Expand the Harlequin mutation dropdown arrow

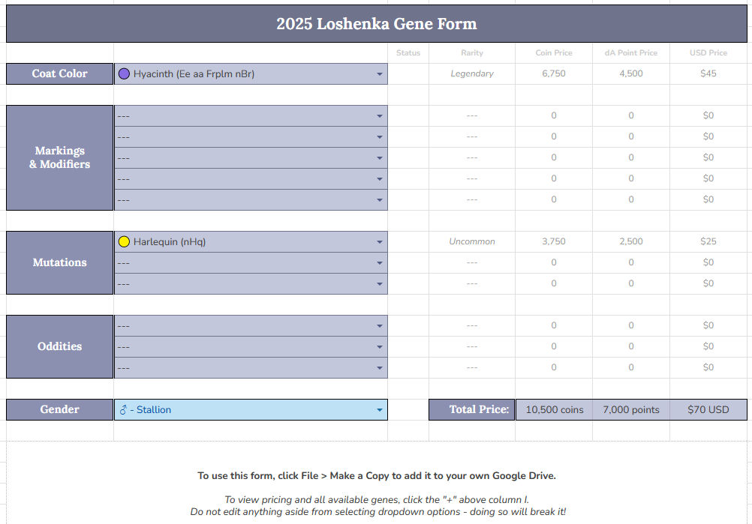pos(380,242)
